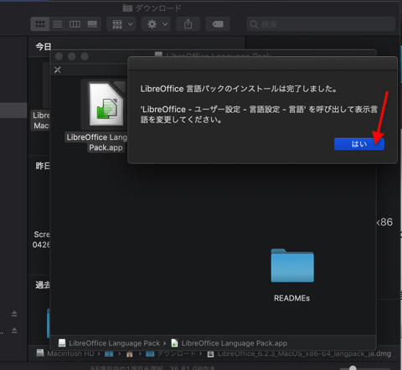
Task: Click the Share toolbar button
Action: pyautogui.click(x=188, y=24)
